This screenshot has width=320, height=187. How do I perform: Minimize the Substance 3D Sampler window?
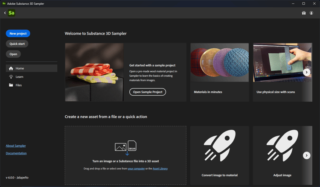[x=293, y=3]
